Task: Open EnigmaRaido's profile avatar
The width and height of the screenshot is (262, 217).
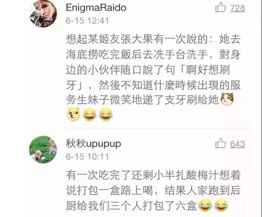Action: (x=43, y=14)
